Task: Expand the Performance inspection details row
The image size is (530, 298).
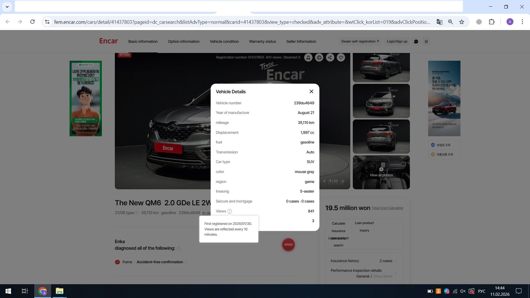Action: pos(364,273)
